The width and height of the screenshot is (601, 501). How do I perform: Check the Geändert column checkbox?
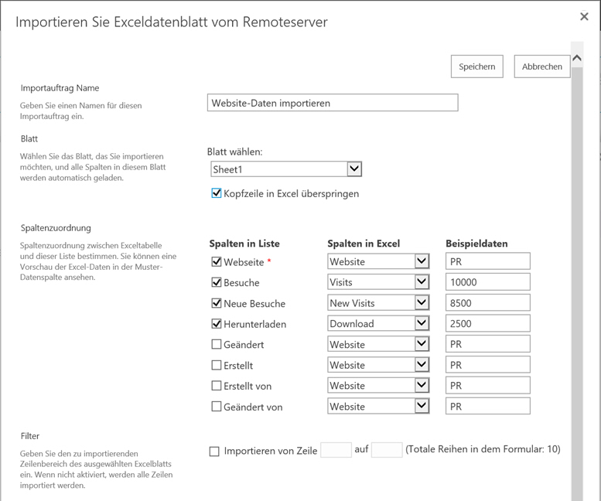click(216, 344)
